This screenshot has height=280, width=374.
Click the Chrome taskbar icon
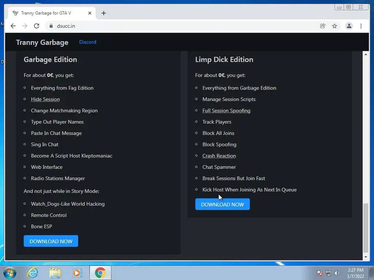click(x=100, y=273)
